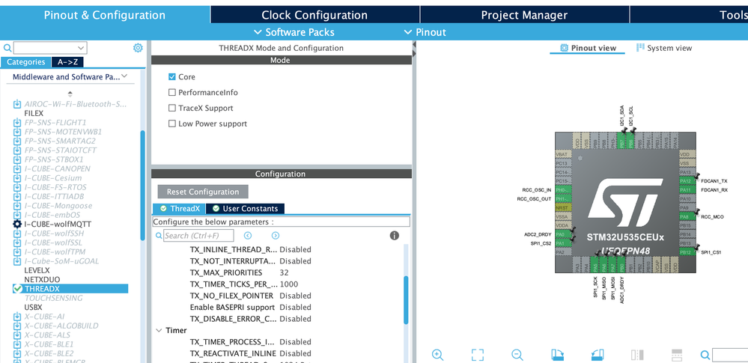Zoom in on the pinout view

[437, 355]
